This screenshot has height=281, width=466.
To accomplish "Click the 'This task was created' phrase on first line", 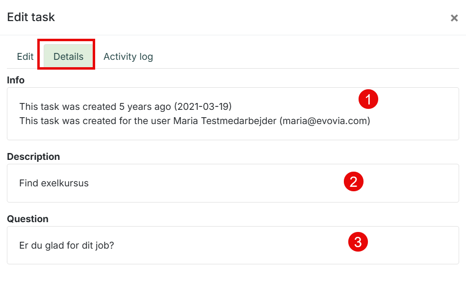I will coord(68,106).
